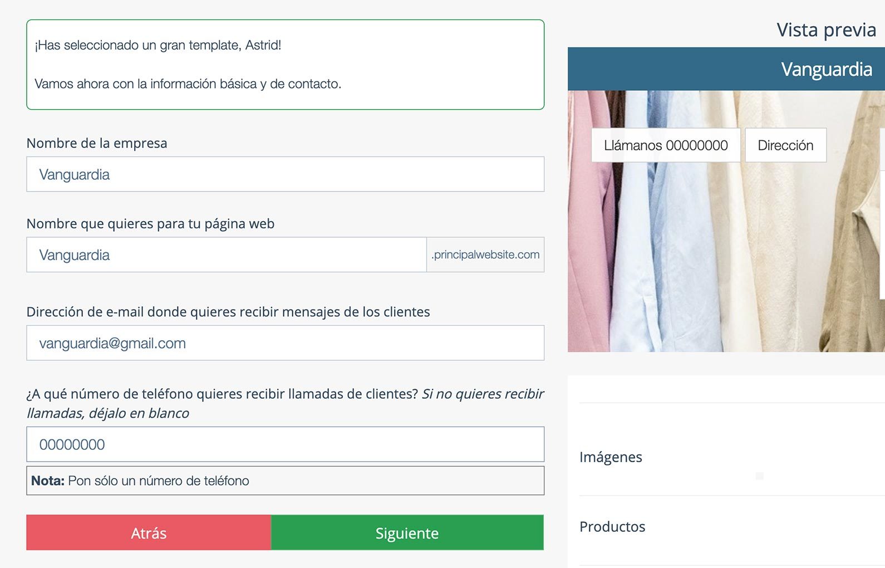
Task: Click the phone number question label
Action: (x=285, y=403)
